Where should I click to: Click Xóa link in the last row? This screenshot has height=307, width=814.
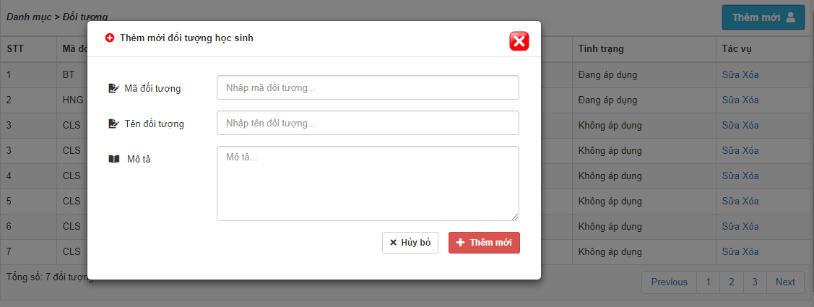(x=751, y=252)
